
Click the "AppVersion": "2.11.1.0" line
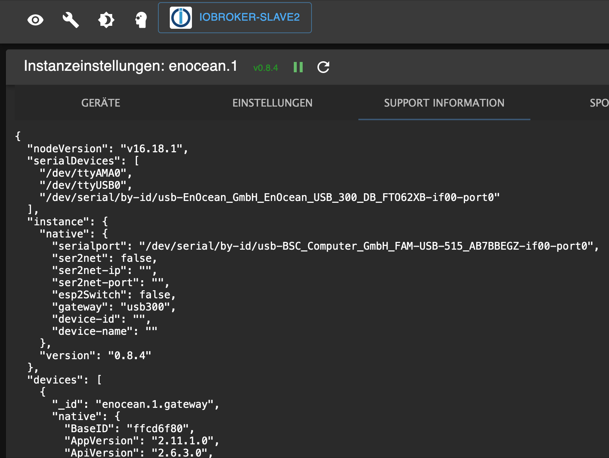[x=142, y=441]
